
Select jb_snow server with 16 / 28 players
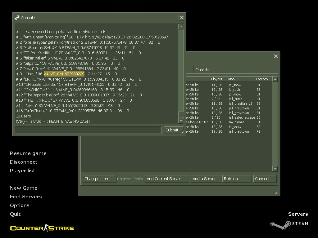pyautogui.click(x=229, y=94)
